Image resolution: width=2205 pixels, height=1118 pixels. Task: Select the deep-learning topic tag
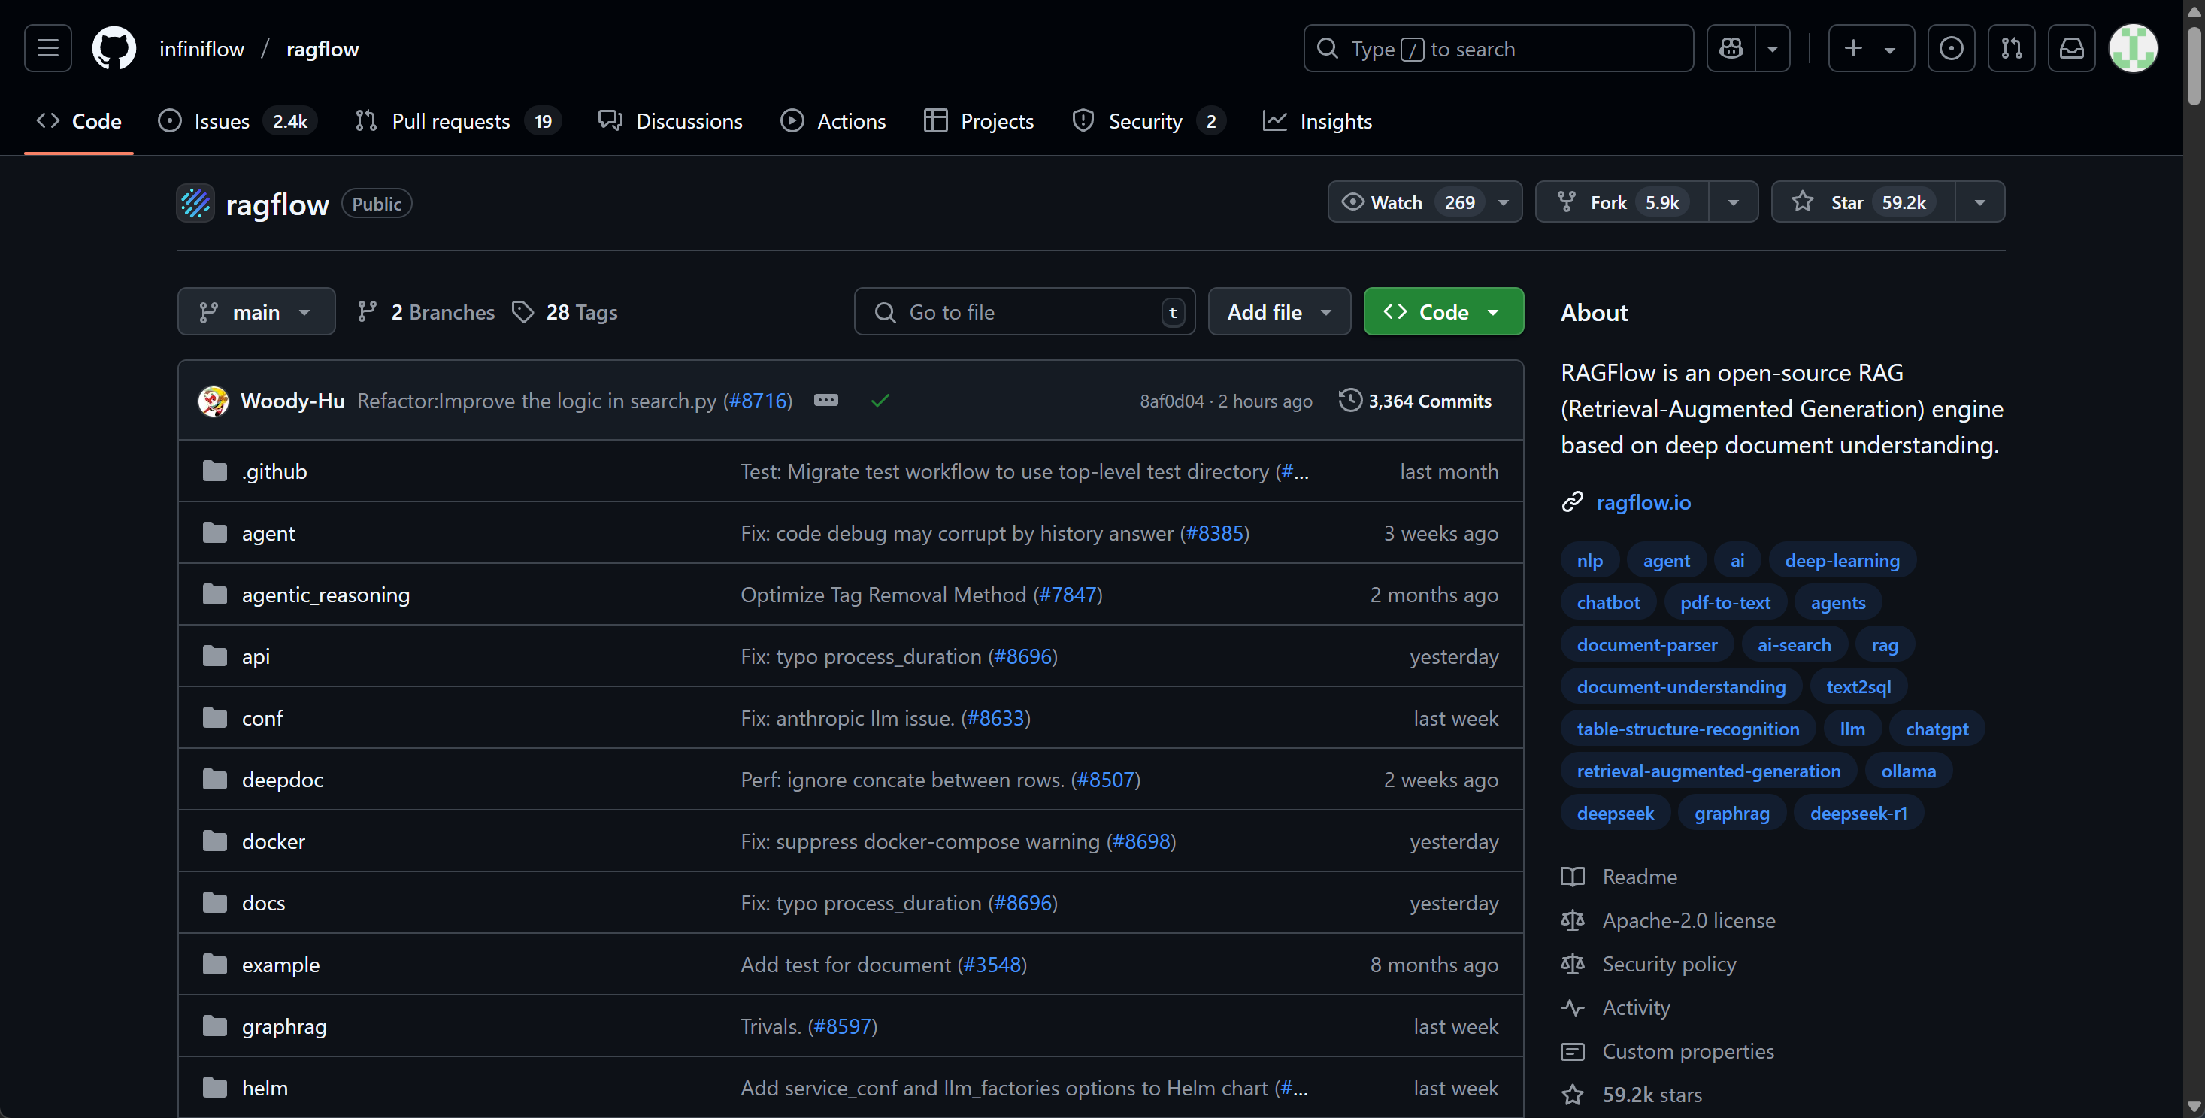(x=1841, y=561)
